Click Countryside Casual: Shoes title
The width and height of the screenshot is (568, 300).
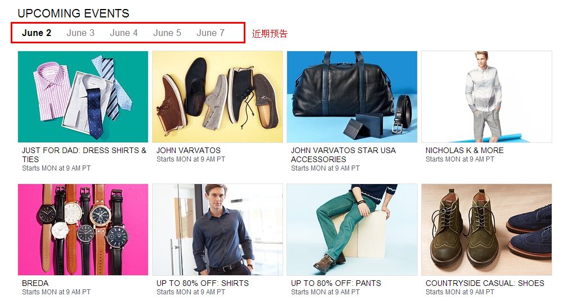[485, 283]
